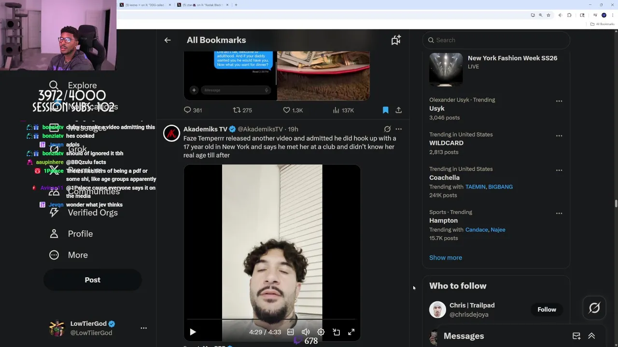The height and width of the screenshot is (347, 618).
Task: Click the LowTierGod account avatar
Action: pos(57,328)
